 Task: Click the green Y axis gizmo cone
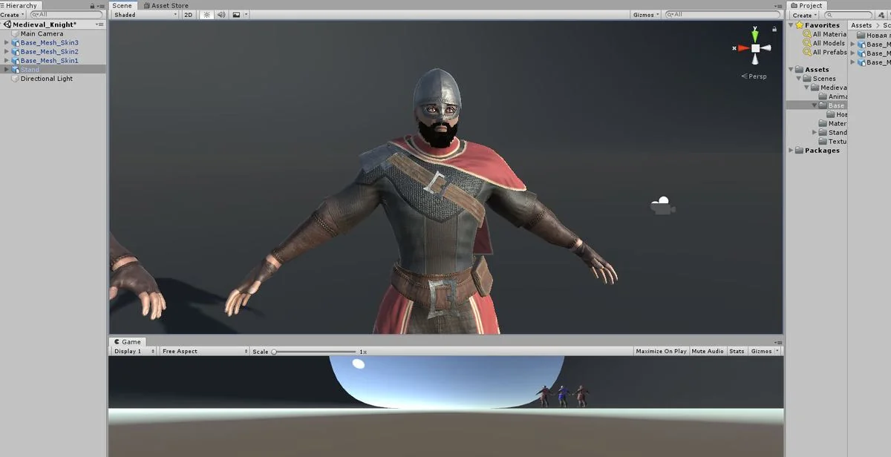point(755,34)
